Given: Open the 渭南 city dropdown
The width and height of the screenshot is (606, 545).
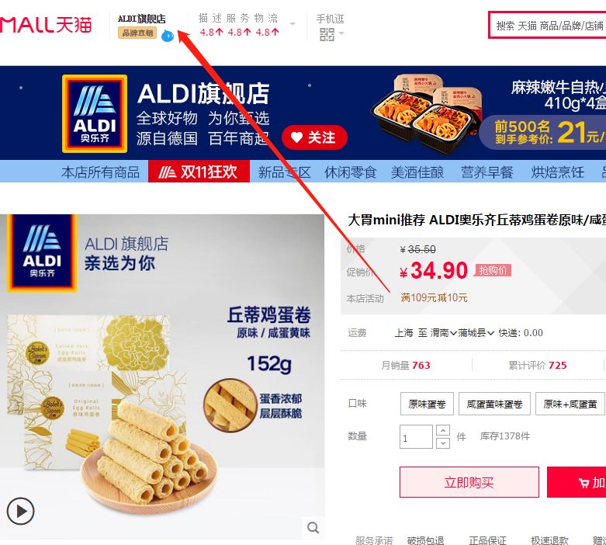Looking at the screenshot, I should click(x=444, y=332).
